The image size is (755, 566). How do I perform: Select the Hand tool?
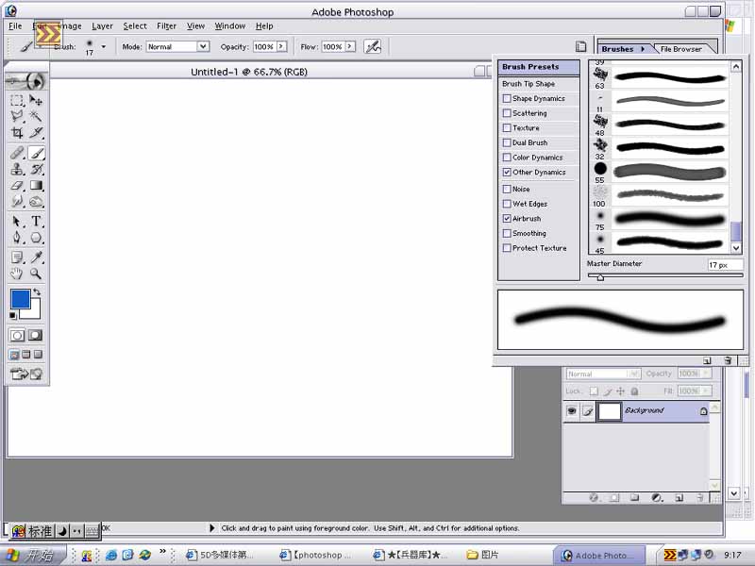[x=17, y=274]
